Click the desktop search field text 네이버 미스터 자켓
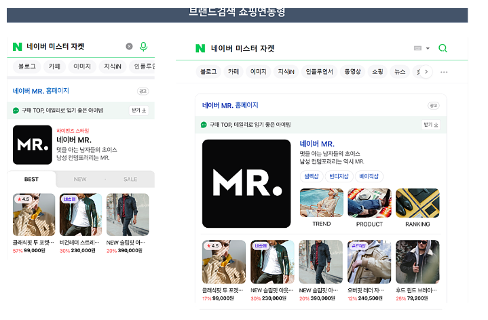This screenshot has width=488, height=320. pos(243,49)
